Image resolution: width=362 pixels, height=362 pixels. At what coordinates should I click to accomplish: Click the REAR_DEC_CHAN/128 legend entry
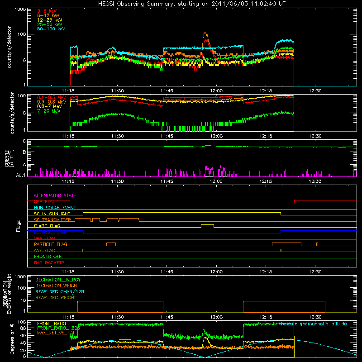click(60, 291)
